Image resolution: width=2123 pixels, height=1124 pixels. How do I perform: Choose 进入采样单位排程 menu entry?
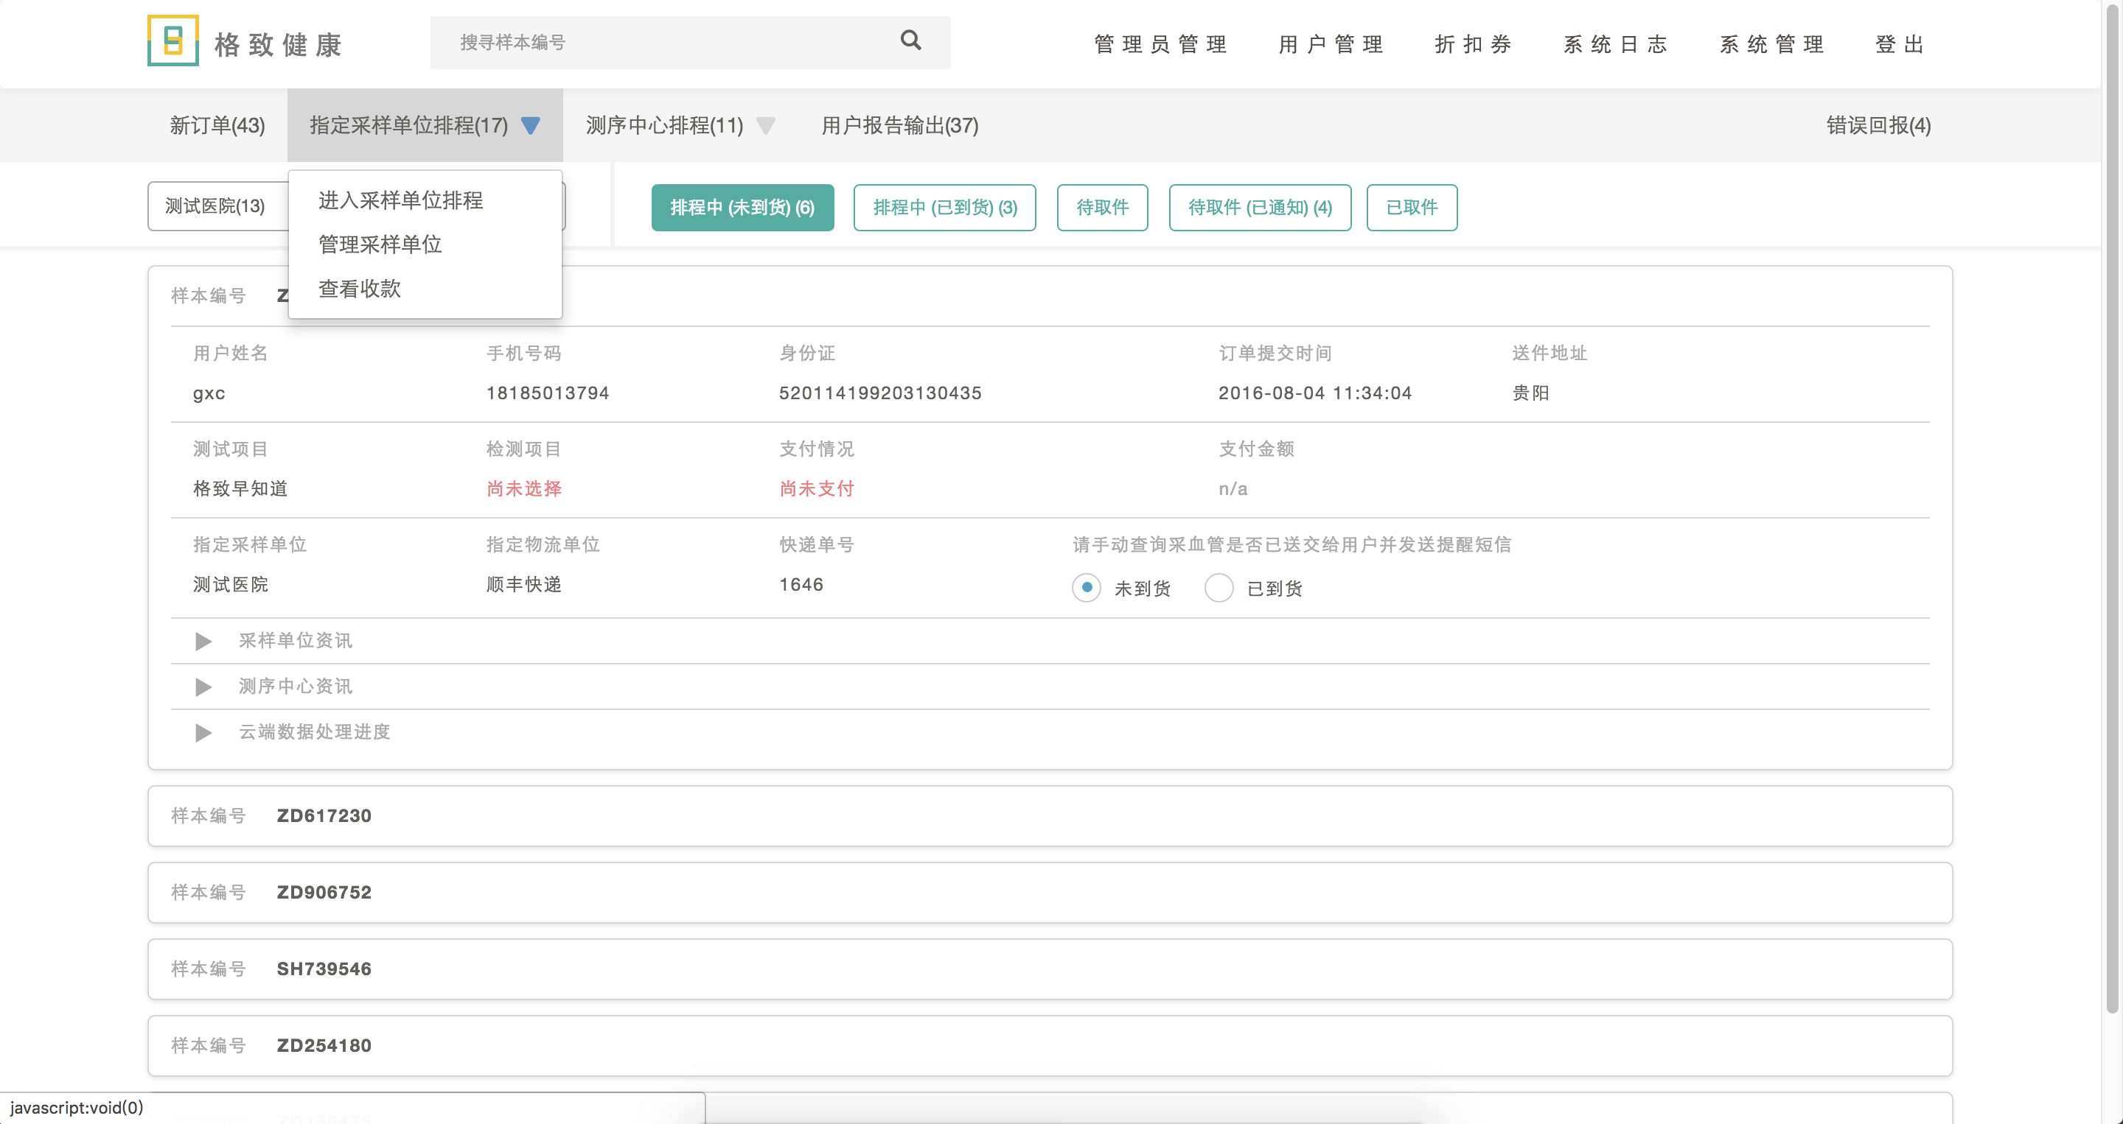pyautogui.click(x=400, y=200)
